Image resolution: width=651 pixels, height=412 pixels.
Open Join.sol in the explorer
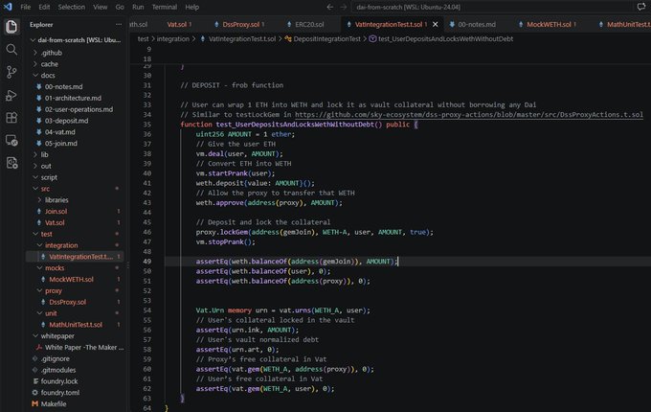coord(75,211)
